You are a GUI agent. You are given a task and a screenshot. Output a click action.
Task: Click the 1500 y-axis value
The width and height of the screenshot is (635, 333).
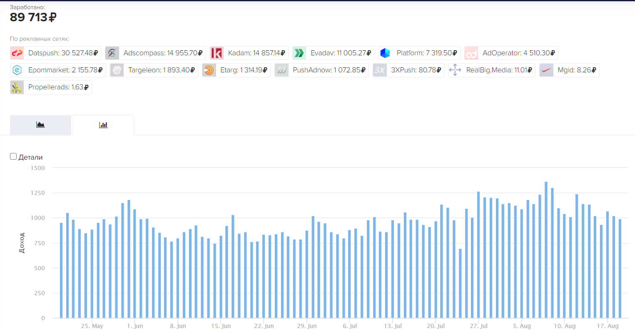click(x=38, y=168)
